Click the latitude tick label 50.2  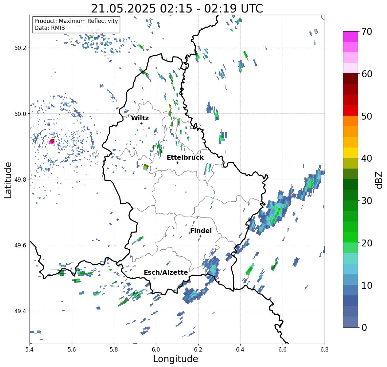point(20,48)
